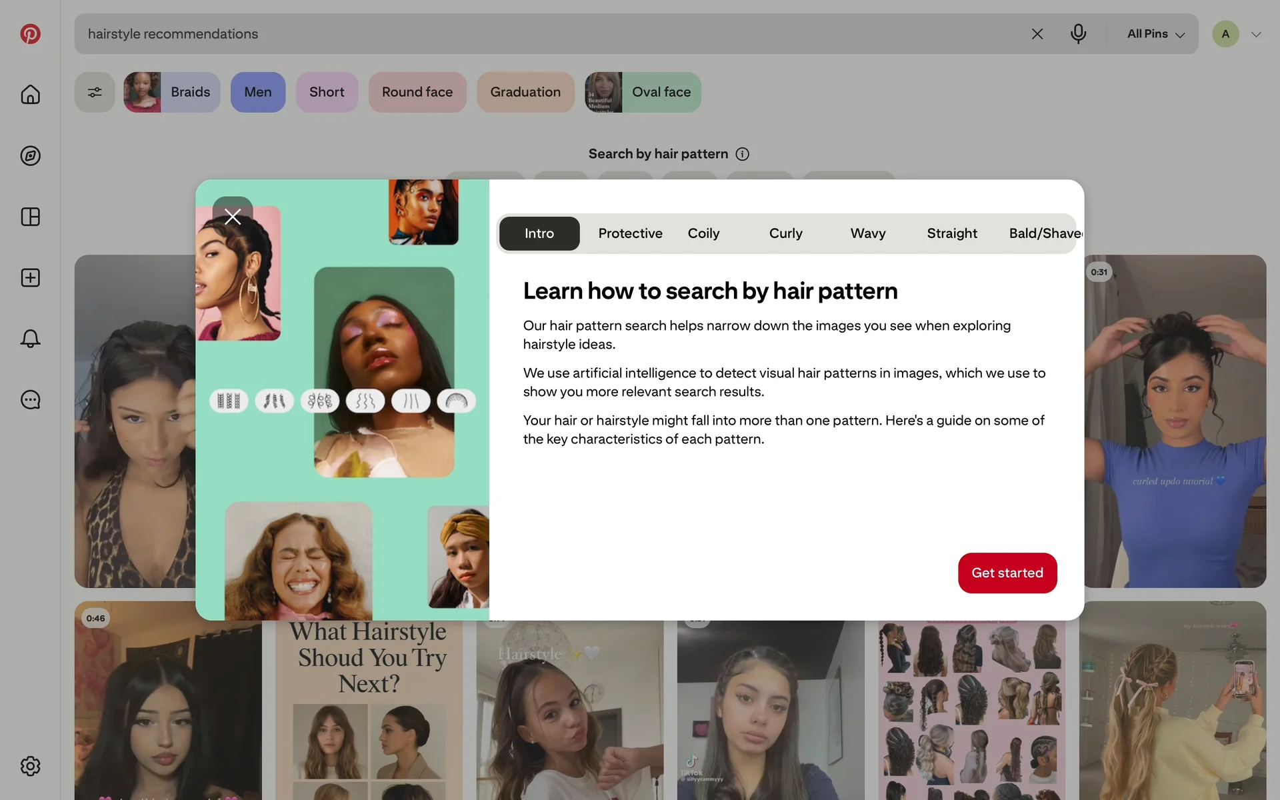
Task: Click the search input field
Action: pyautogui.click(x=533, y=34)
